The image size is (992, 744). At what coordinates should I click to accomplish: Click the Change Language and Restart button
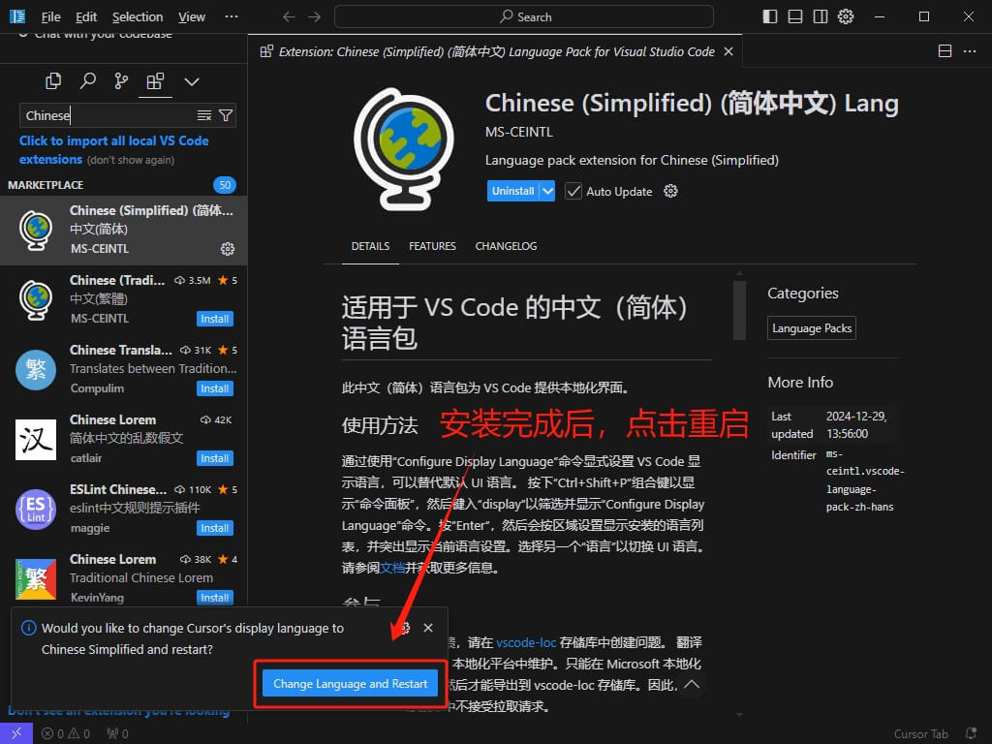tap(350, 683)
